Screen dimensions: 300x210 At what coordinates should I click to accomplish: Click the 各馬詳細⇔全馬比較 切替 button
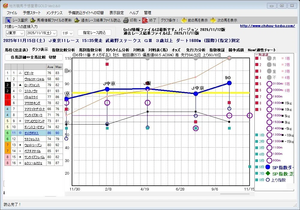pos(34,57)
